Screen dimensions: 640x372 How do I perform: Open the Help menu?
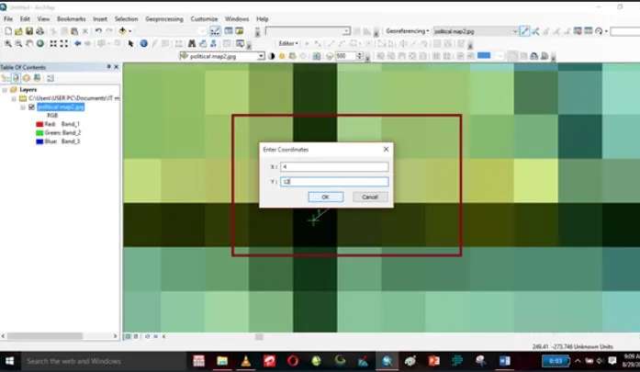tap(263, 18)
